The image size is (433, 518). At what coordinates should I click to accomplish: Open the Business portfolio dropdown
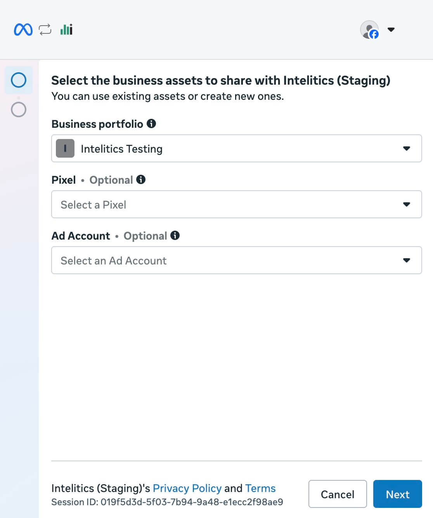click(237, 148)
